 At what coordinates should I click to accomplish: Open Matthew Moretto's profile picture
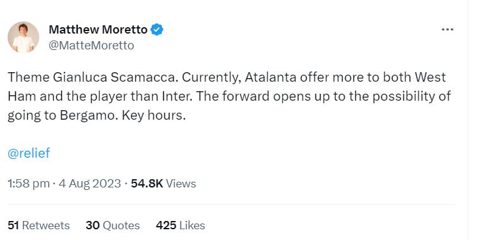coord(23,37)
